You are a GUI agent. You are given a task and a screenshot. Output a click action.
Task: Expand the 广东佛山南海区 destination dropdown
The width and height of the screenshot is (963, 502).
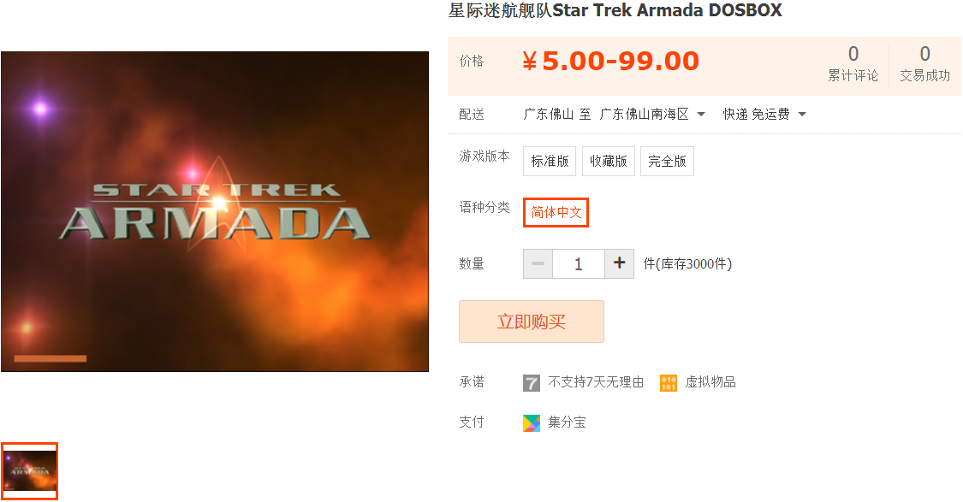pyautogui.click(x=651, y=114)
